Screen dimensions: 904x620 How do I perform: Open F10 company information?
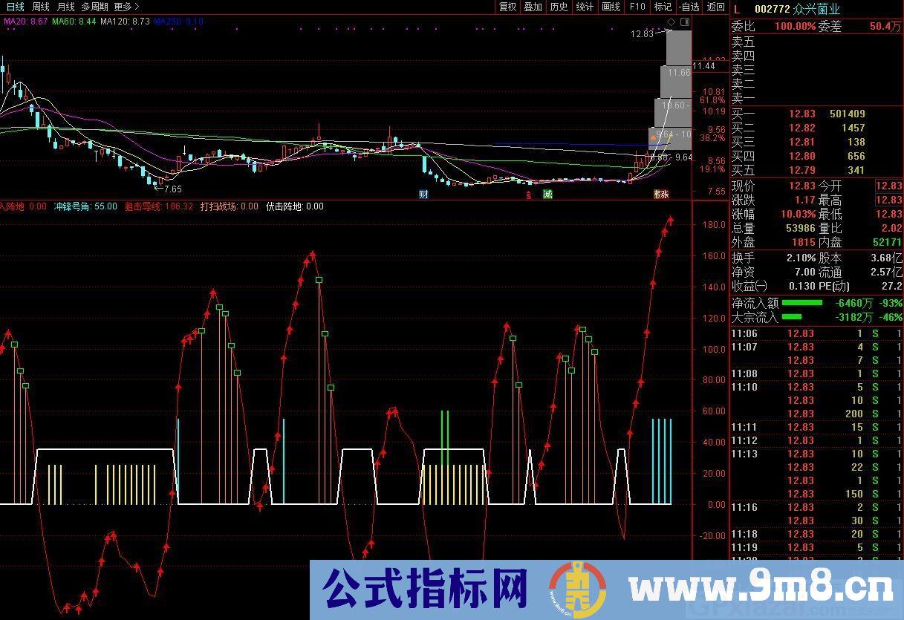tap(637, 7)
